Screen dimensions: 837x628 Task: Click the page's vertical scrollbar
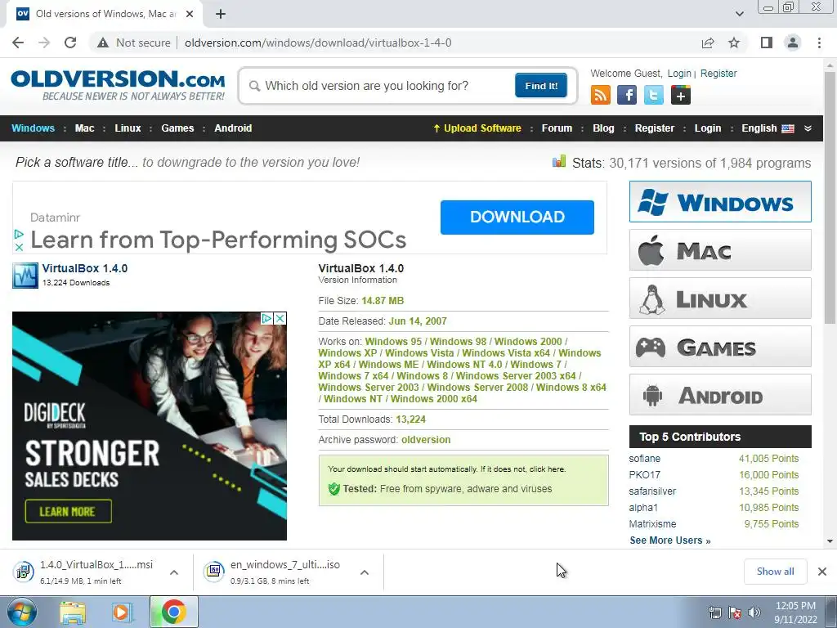[830, 198]
